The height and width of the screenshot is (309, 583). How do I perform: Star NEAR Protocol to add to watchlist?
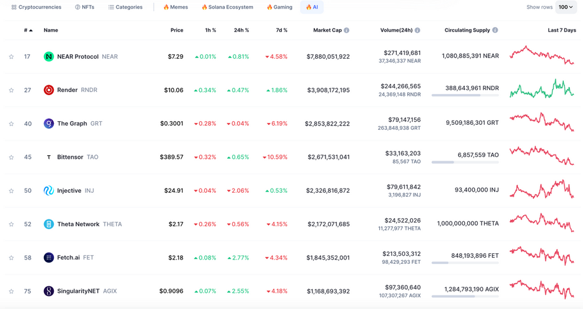[11, 57]
